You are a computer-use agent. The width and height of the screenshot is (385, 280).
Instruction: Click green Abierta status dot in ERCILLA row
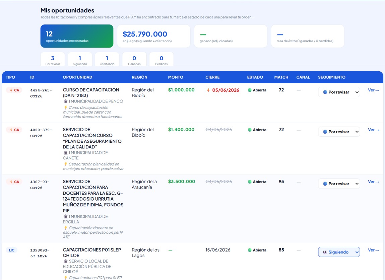pyautogui.click(x=250, y=182)
